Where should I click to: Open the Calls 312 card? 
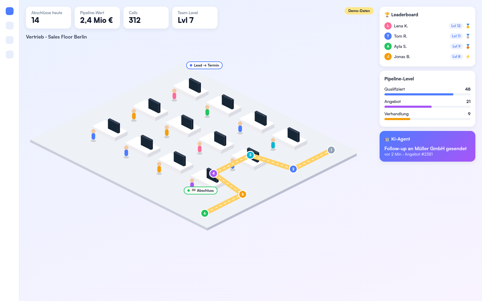(x=146, y=18)
